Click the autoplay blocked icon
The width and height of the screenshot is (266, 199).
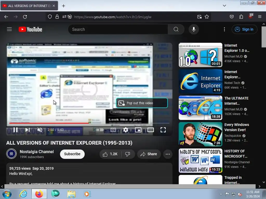(x=70, y=17)
